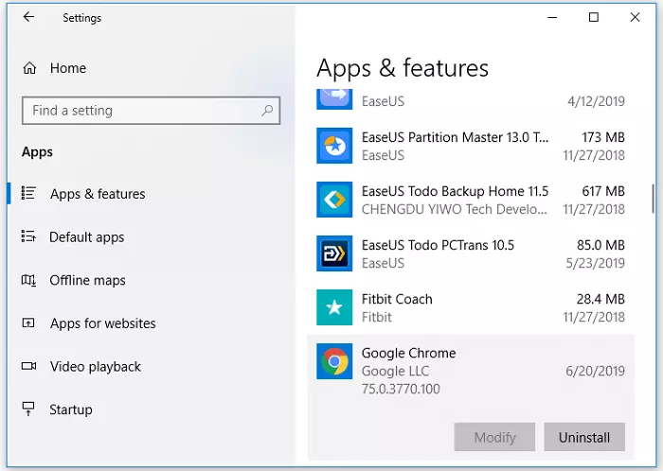This screenshot has height=471, width=663.
Task: Close the Settings window
Action: point(636,17)
